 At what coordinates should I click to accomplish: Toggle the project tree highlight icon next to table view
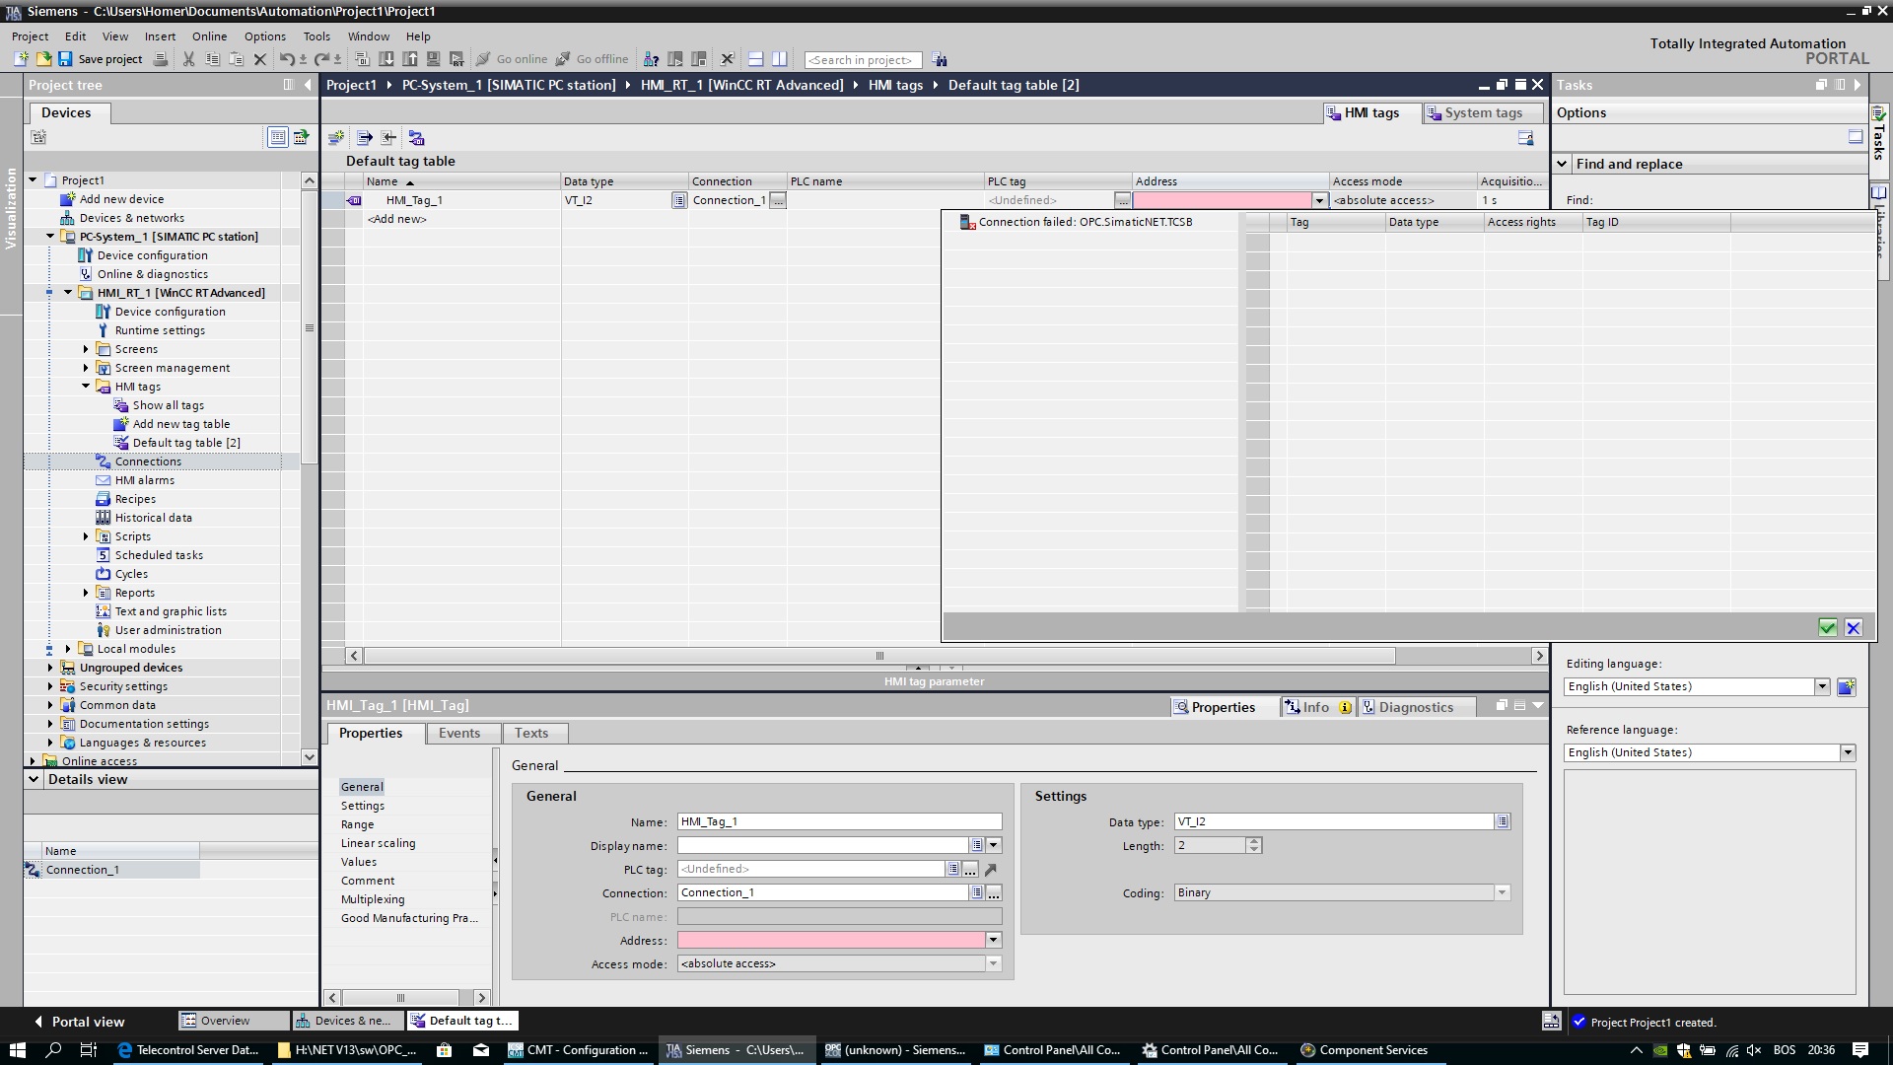(x=301, y=137)
